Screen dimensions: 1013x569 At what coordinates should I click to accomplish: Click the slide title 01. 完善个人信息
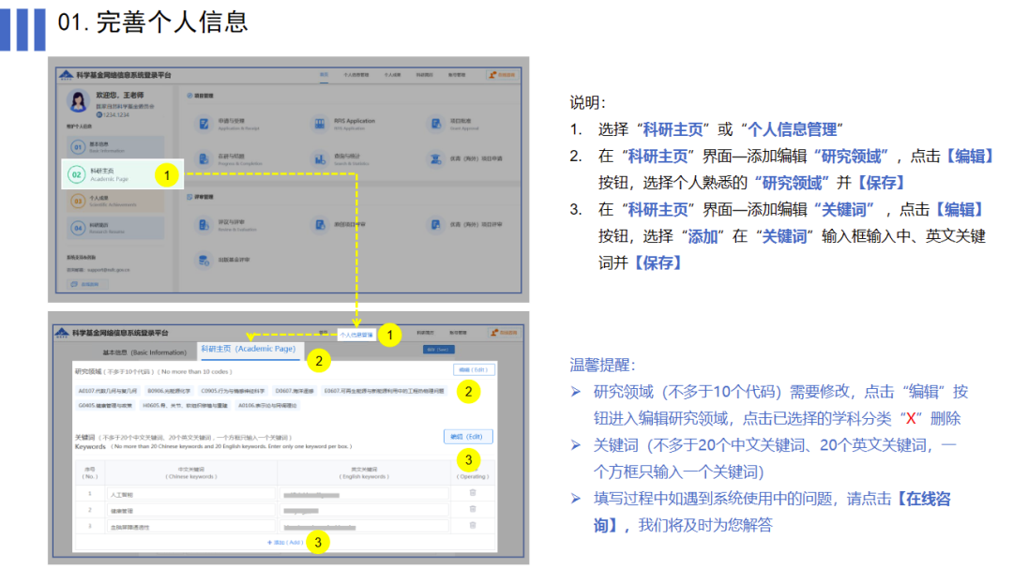click(153, 22)
